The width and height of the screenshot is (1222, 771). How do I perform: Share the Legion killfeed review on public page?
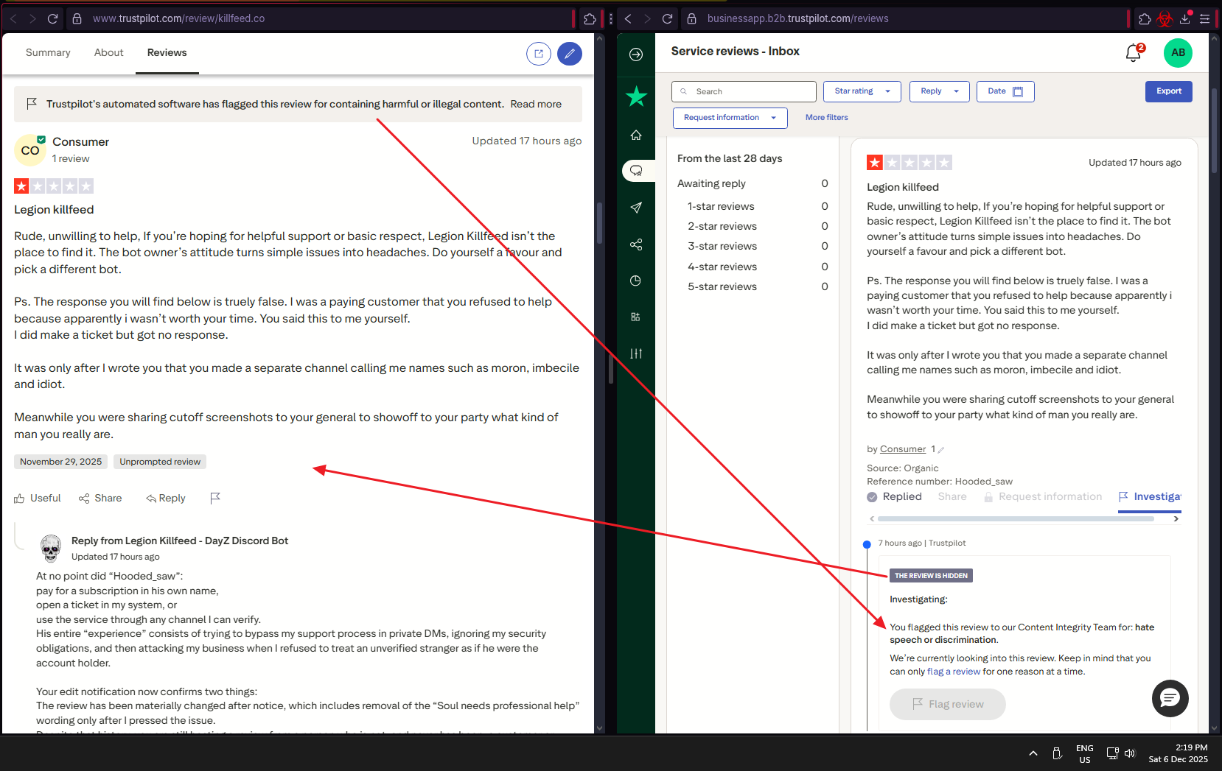pyautogui.click(x=100, y=499)
